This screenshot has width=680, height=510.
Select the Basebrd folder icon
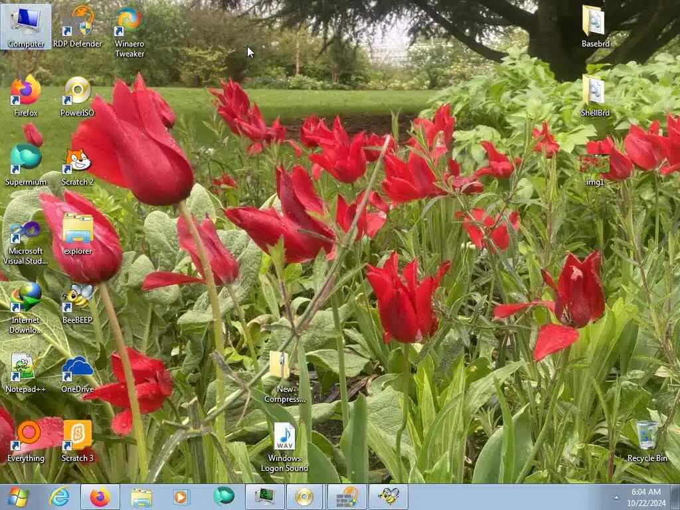point(595,26)
